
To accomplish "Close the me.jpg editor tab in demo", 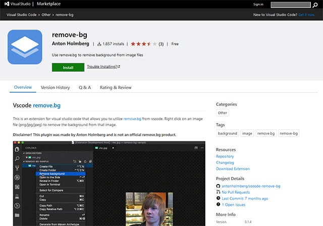I will tap(113, 148).
